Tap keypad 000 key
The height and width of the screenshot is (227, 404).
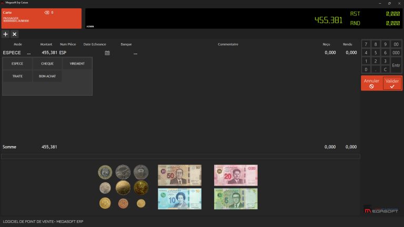(x=396, y=53)
